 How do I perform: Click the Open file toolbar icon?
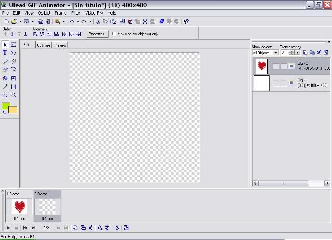tap(14, 21)
